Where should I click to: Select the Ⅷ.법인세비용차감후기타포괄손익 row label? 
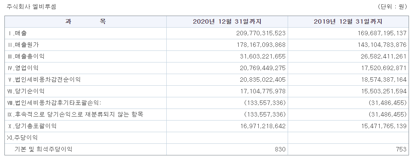54,103
